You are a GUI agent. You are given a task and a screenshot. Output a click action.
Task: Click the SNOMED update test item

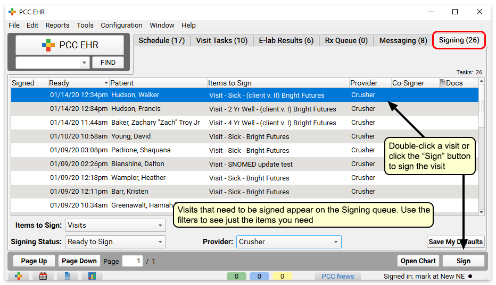(x=251, y=165)
